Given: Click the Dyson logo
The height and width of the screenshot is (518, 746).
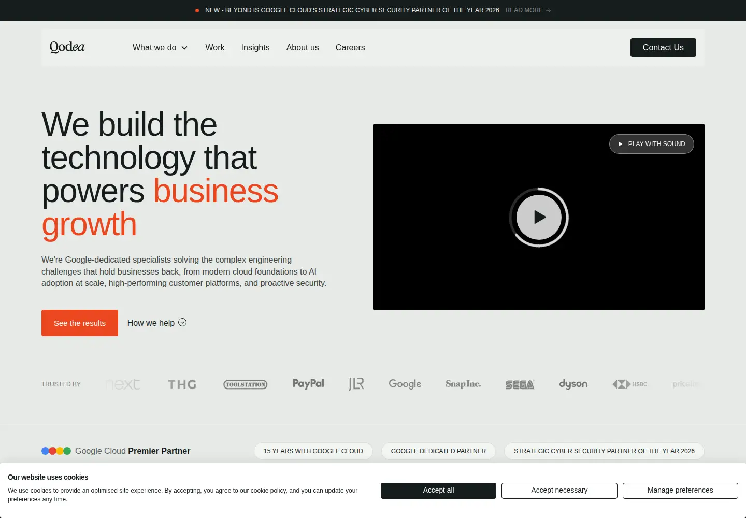Looking at the screenshot, I should [x=573, y=384].
